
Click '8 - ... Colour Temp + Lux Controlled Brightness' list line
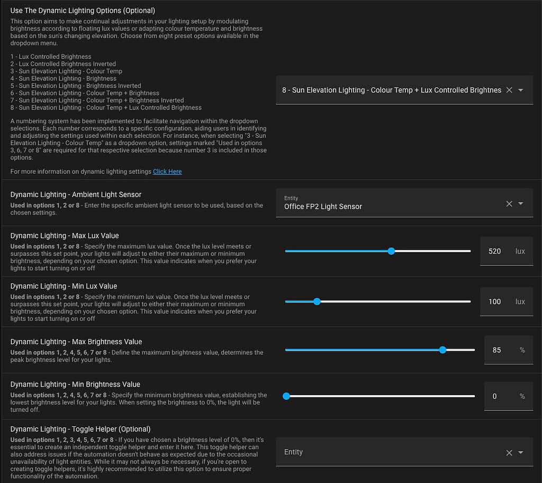tap(106, 108)
